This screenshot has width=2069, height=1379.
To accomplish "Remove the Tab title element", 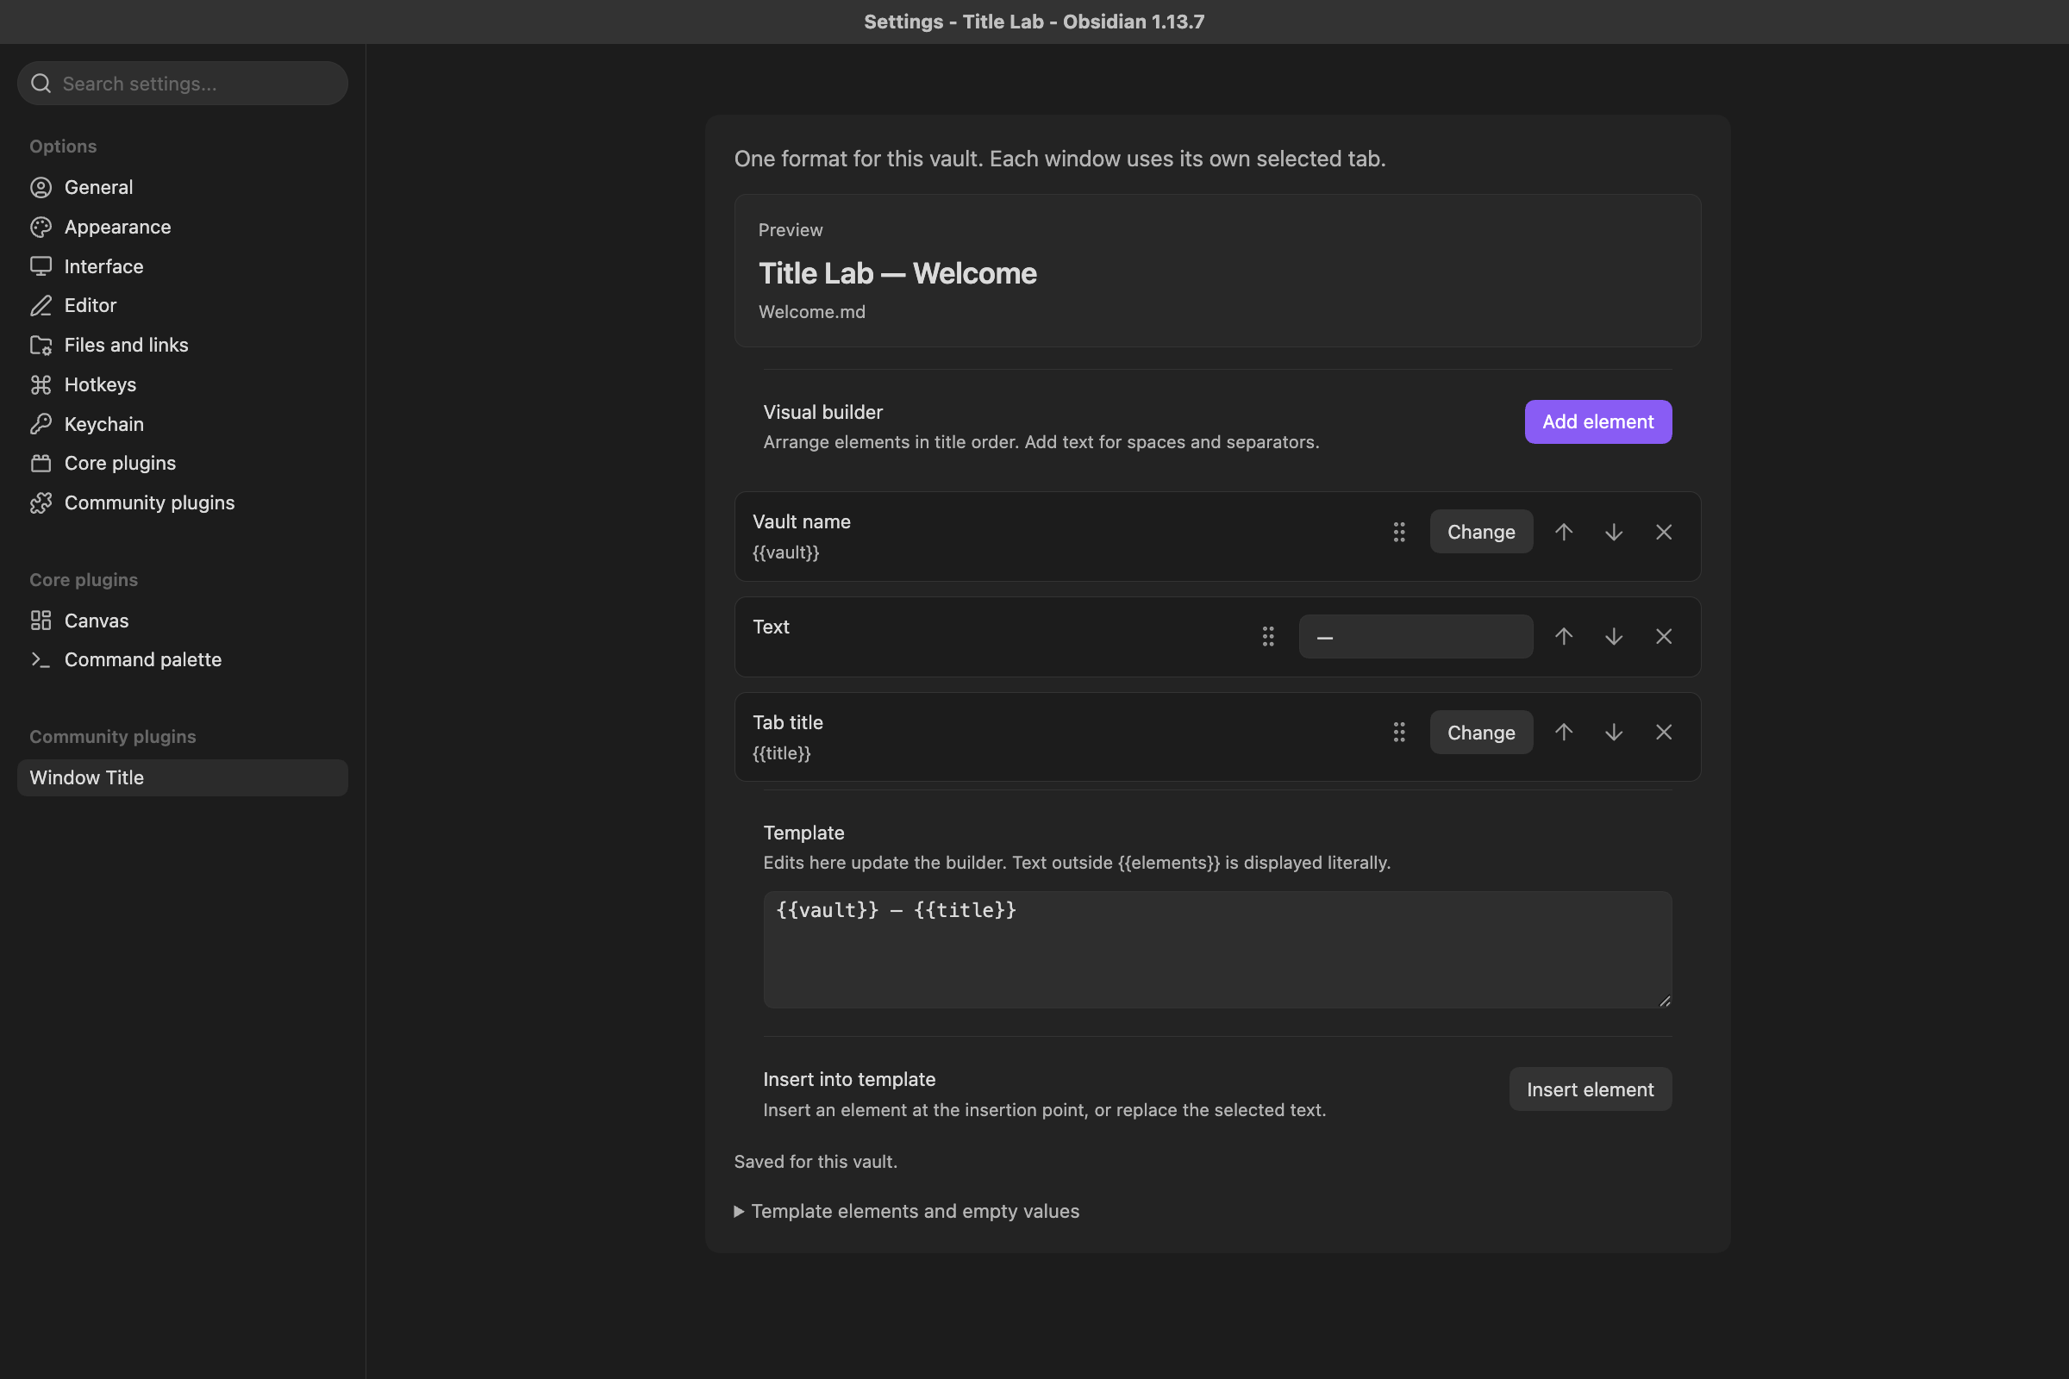I will [1664, 733].
